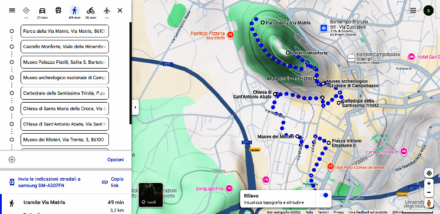Click Copia link
Screen dimensions: 440x214
pyautogui.click(x=113, y=182)
